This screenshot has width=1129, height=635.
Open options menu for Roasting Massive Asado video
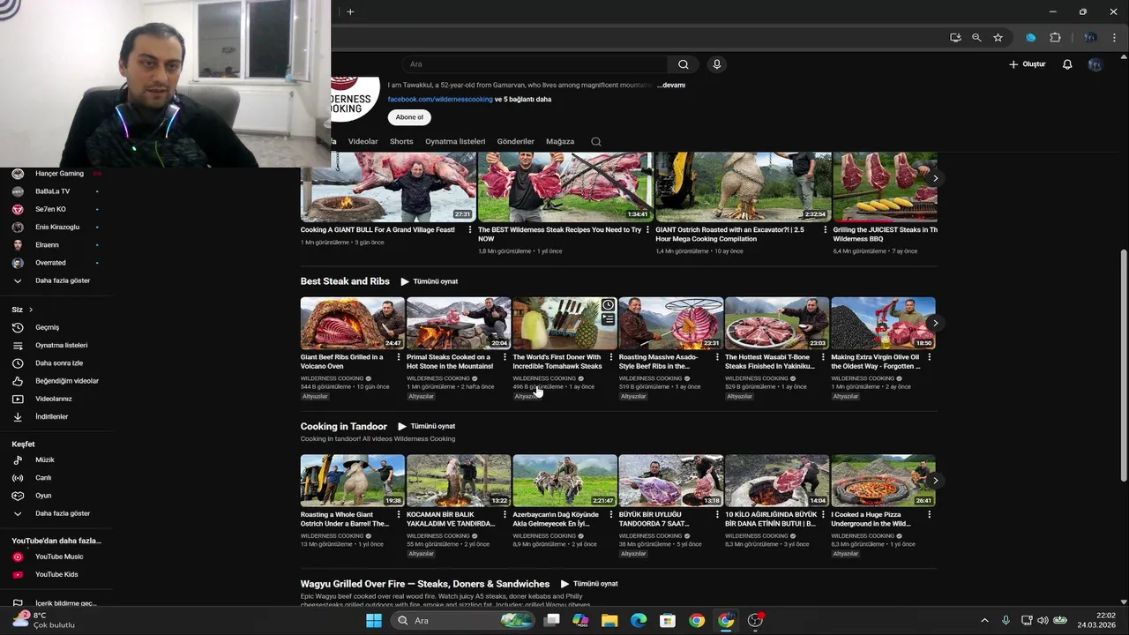coord(717,357)
